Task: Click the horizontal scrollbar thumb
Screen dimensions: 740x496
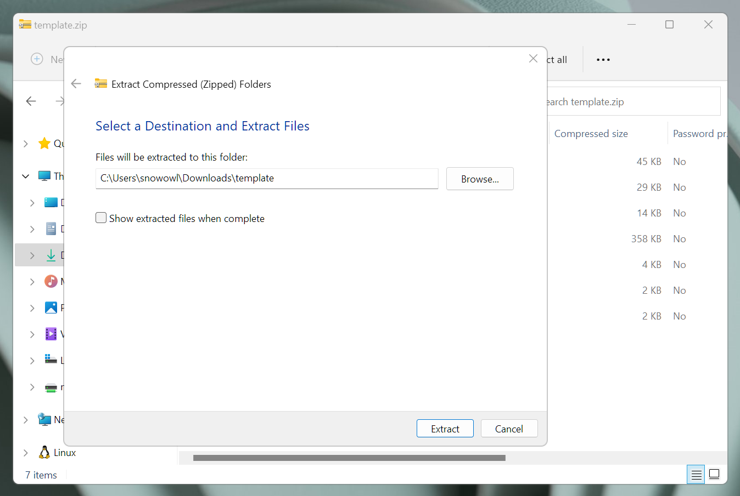Action: 349,458
